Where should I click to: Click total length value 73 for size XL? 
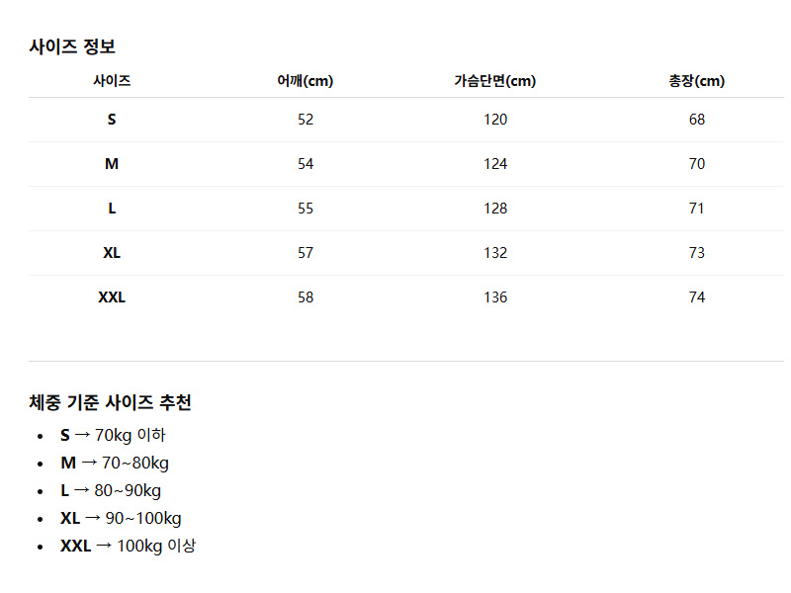[x=697, y=253]
